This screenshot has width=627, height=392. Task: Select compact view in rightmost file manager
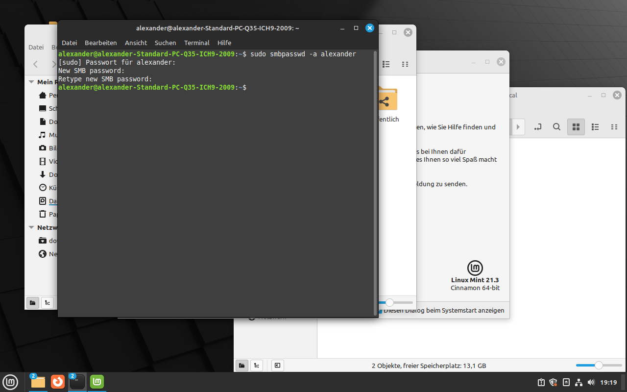[x=614, y=127]
